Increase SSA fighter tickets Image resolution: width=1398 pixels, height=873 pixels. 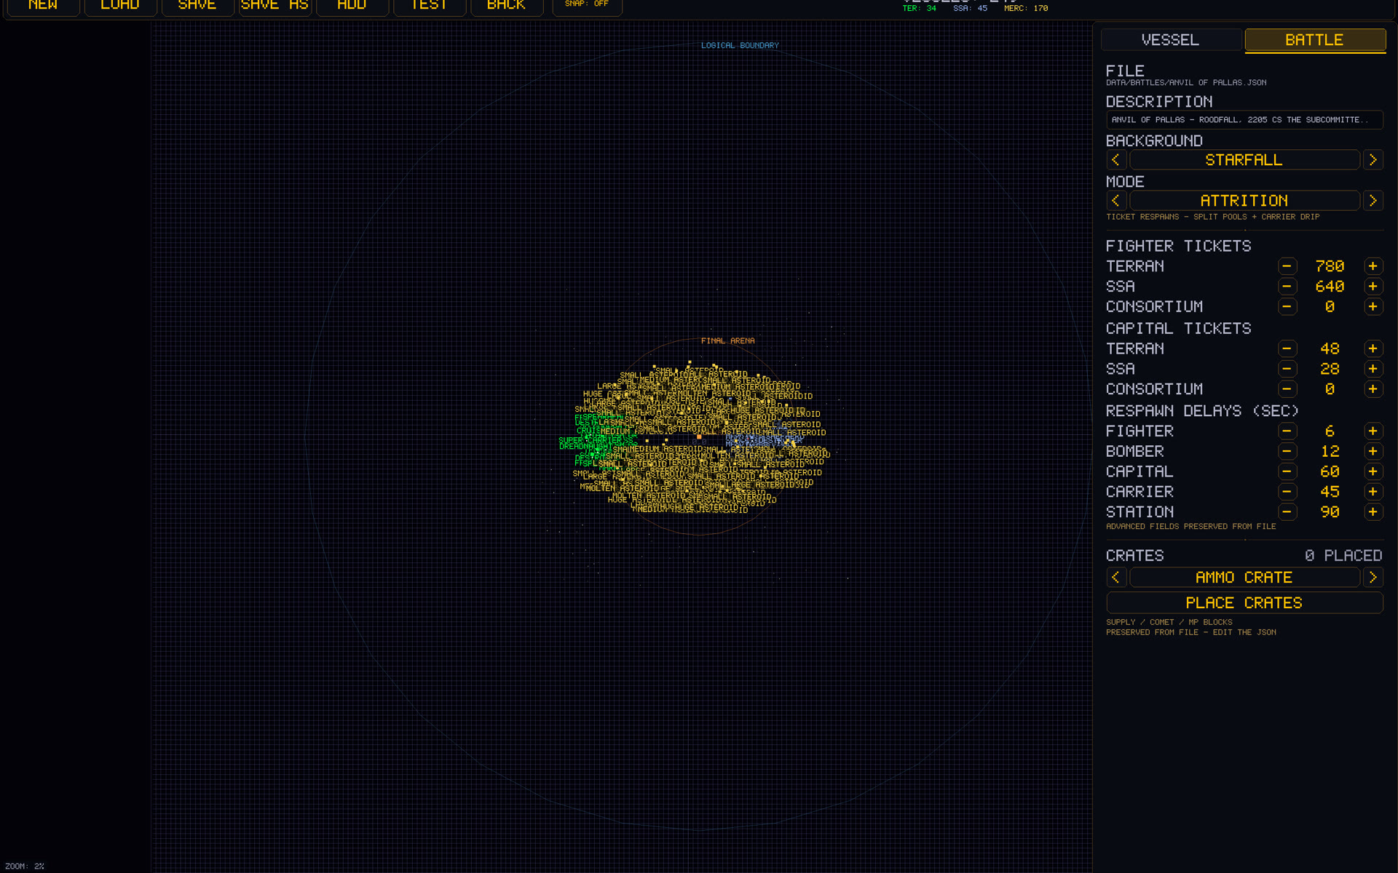tap(1373, 287)
